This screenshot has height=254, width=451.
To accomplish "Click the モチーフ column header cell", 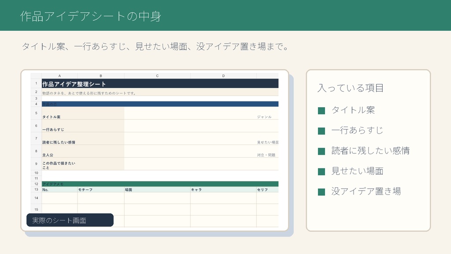I will 101,190.
